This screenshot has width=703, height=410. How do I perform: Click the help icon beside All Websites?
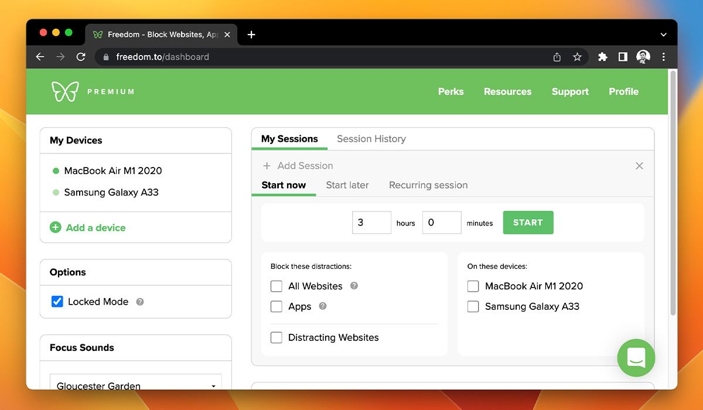tap(354, 286)
